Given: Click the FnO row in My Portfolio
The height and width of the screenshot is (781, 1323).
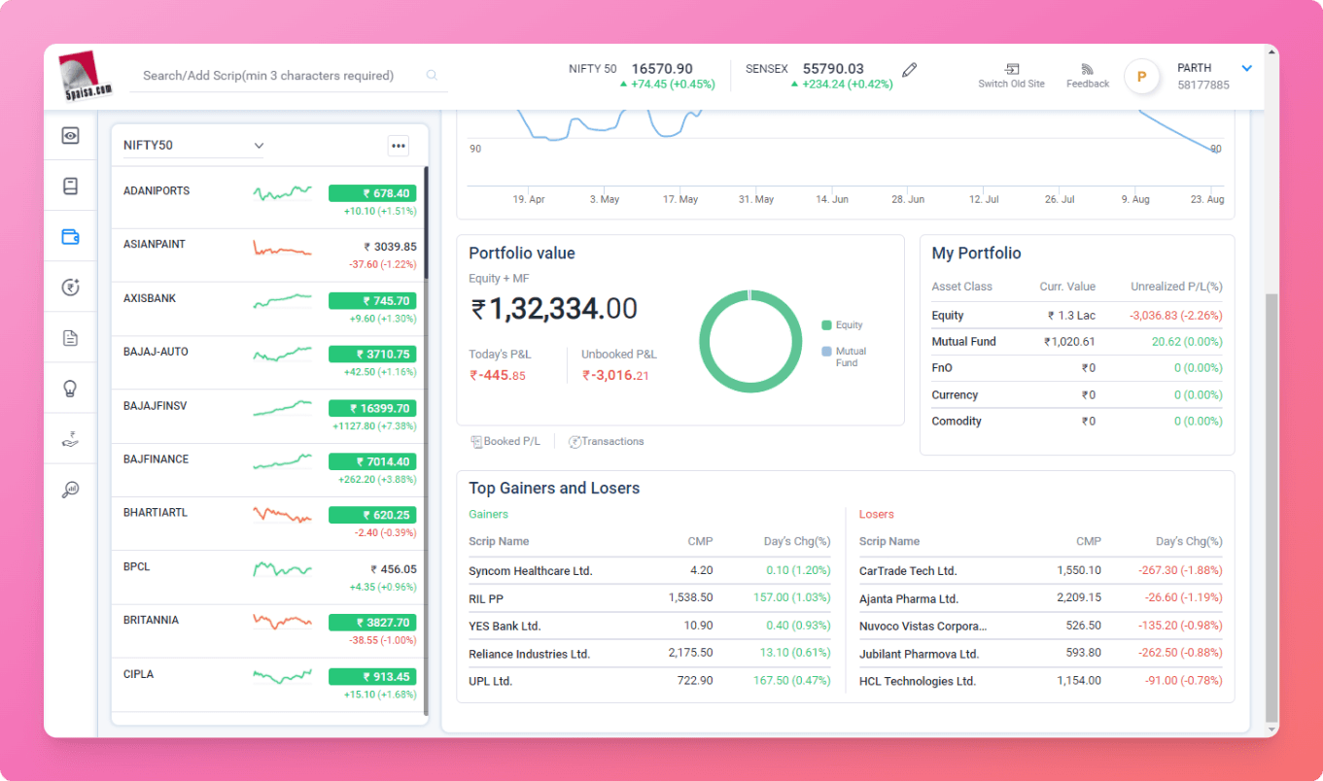Looking at the screenshot, I should 1077,368.
